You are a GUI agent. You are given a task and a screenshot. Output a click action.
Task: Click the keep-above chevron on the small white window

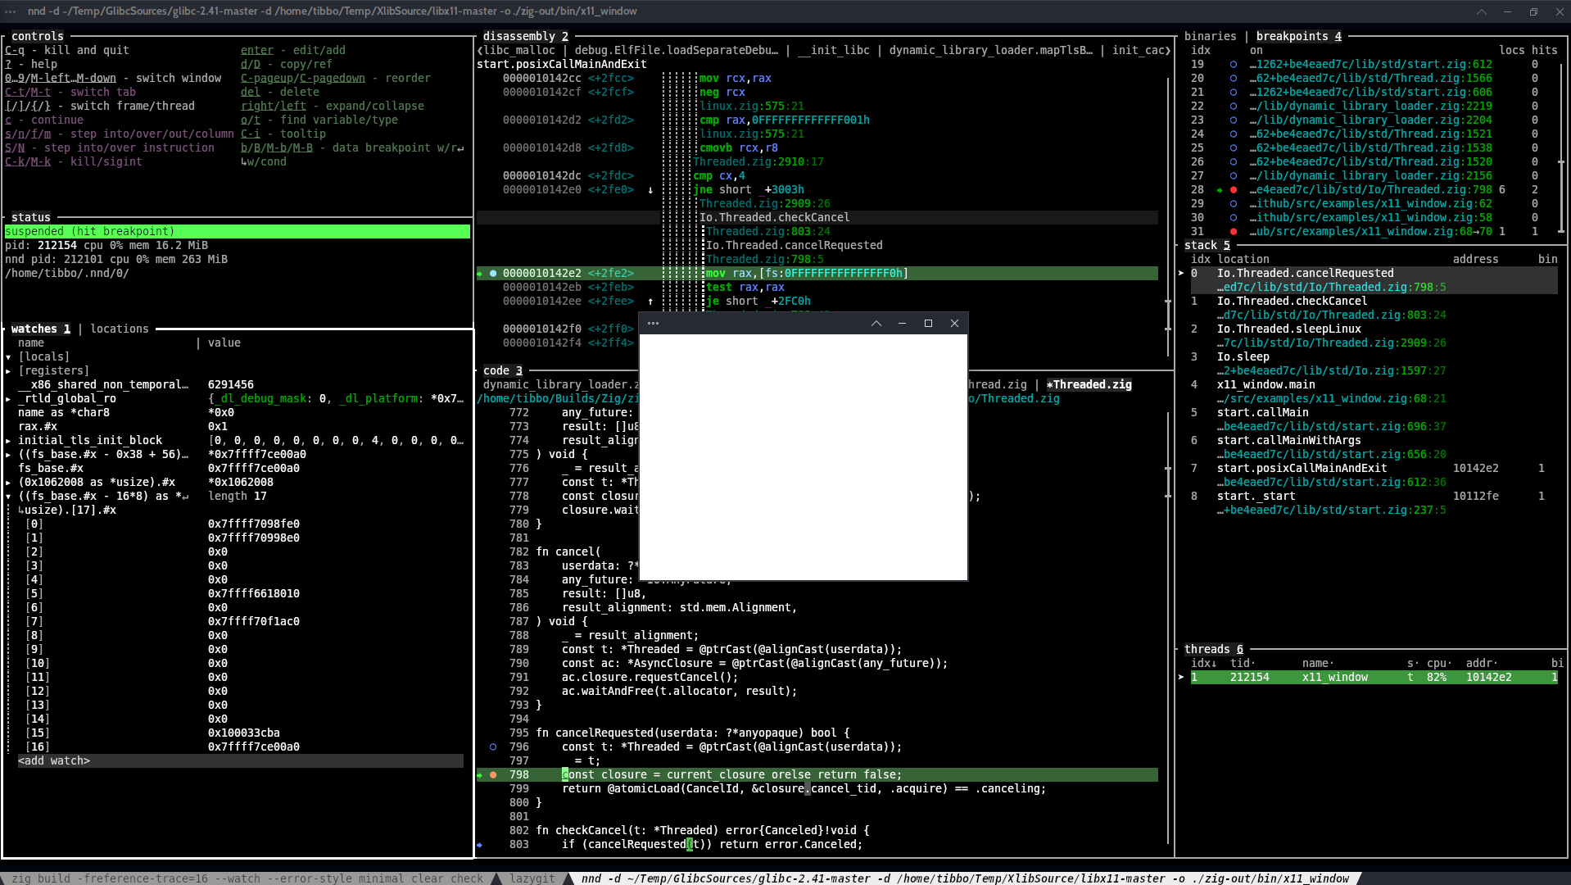(x=876, y=323)
